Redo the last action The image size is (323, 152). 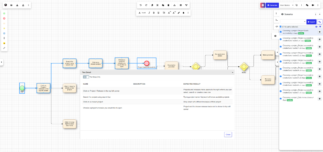tap(146, 5)
